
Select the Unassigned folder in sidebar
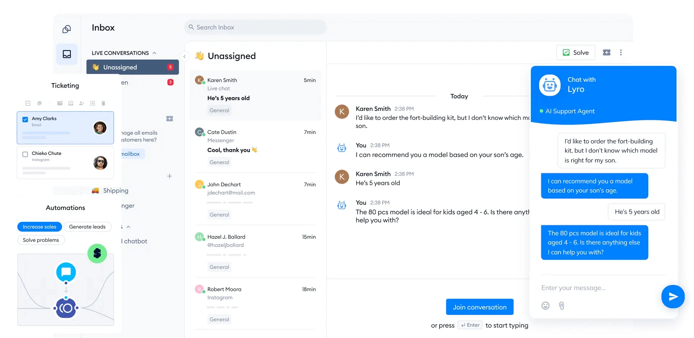point(132,67)
